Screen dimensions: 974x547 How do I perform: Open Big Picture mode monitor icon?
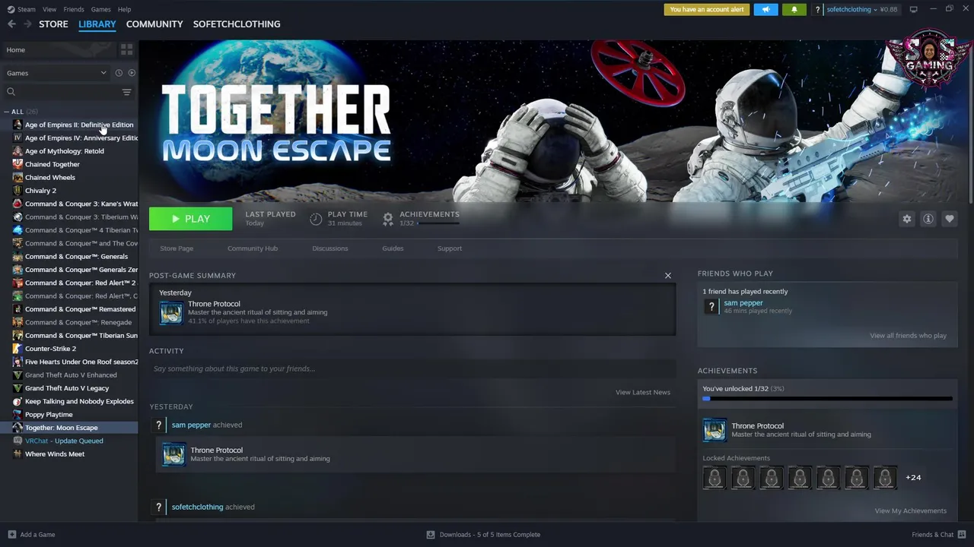(x=913, y=10)
